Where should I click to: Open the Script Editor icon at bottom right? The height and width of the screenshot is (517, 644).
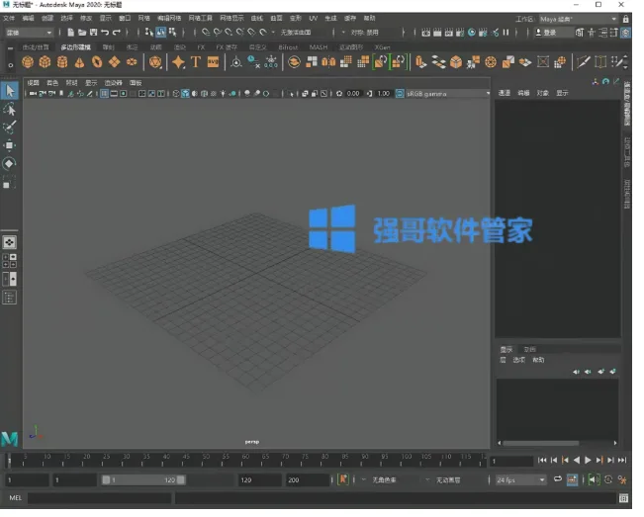[x=623, y=498]
